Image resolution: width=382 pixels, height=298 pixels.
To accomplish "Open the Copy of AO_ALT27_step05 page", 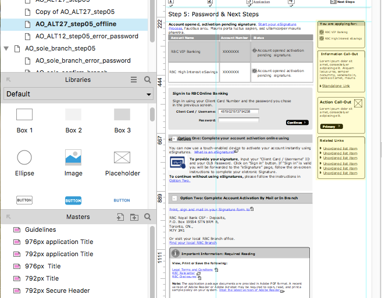I will (75, 12).
